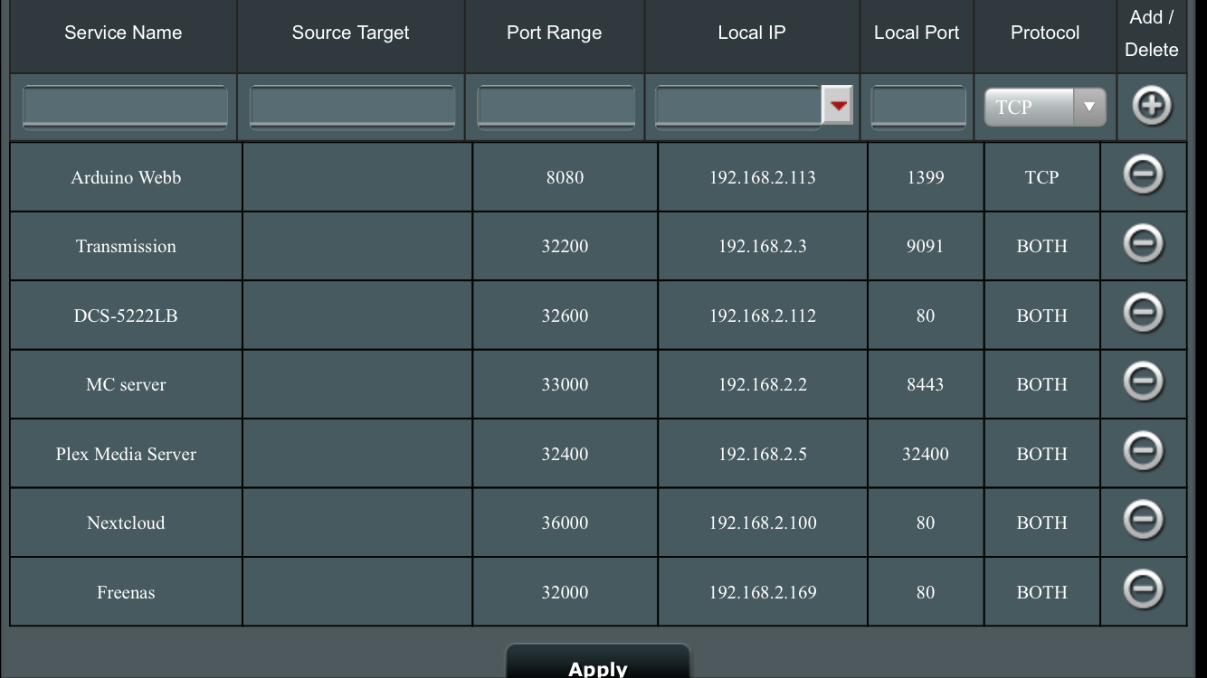Focus the Port Range input field
Screen dimensions: 1207x678
click(556, 108)
